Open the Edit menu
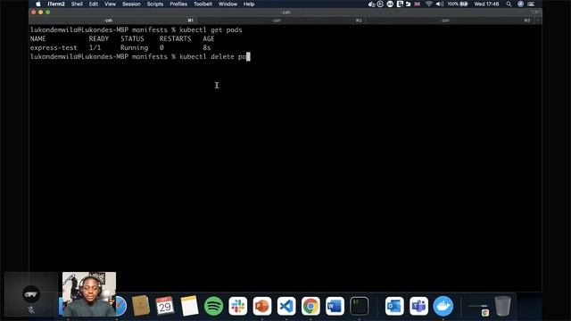 (x=94, y=4)
